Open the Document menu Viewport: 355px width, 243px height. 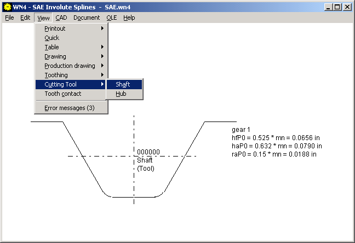coord(87,18)
